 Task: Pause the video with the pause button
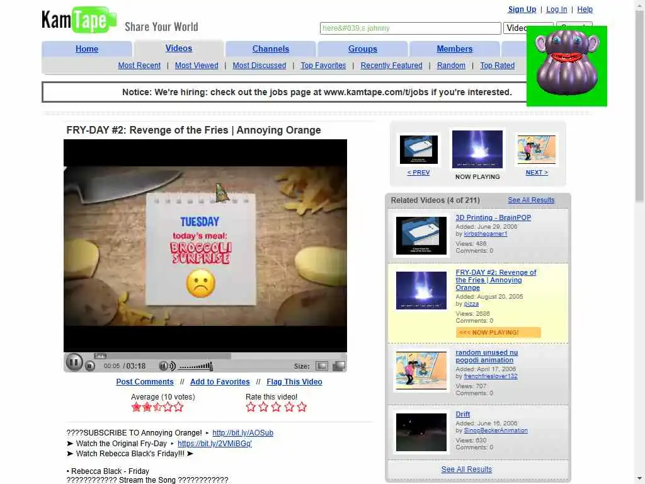pyautogui.click(x=74, y=362)
